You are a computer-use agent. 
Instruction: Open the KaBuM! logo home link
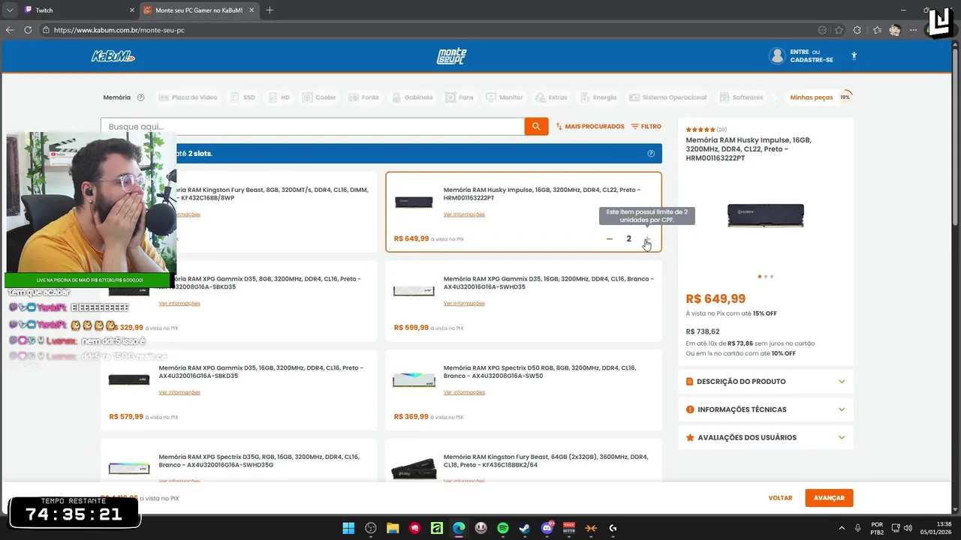coord(113,56)
